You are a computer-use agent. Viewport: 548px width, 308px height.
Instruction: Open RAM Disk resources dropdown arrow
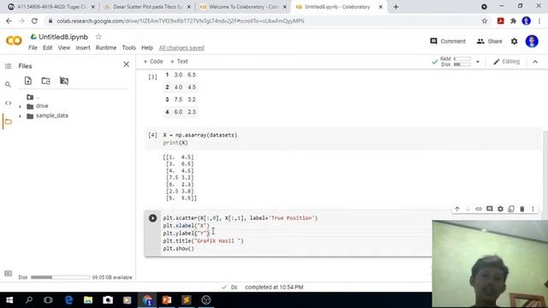[478, 62]
